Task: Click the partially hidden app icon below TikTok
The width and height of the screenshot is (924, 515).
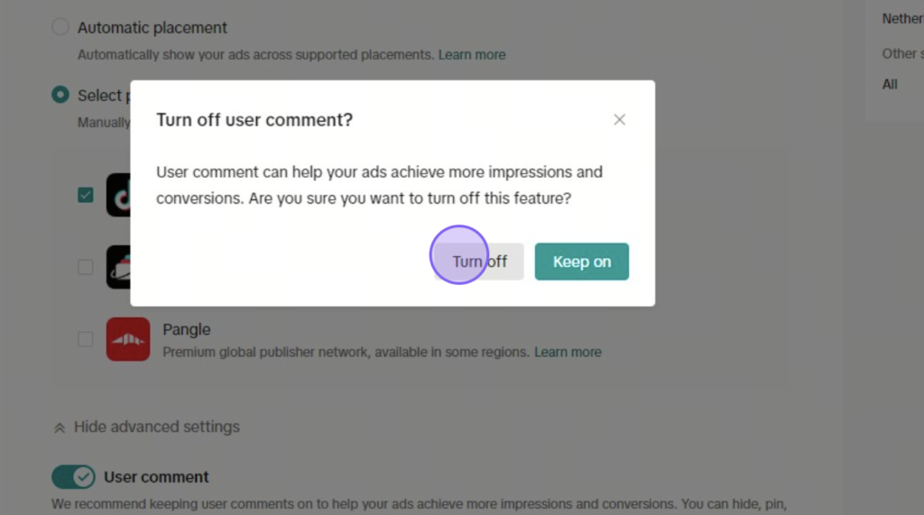Action: (118, 267)
